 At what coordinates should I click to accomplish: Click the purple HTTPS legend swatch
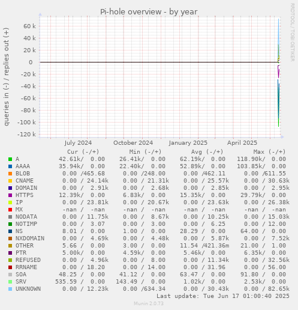tap(10, 195)
